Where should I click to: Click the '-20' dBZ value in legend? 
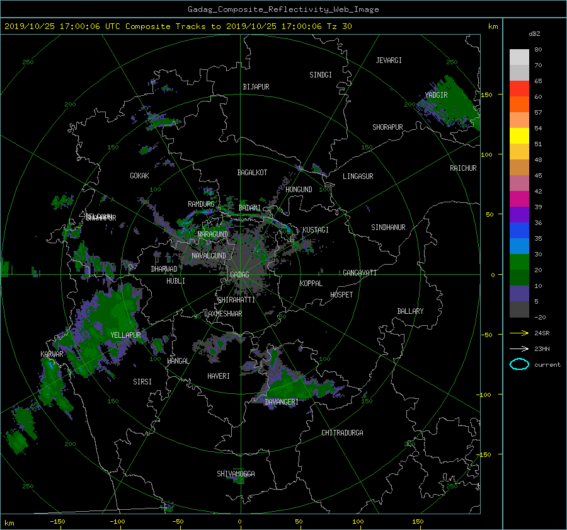pos(540,317)
